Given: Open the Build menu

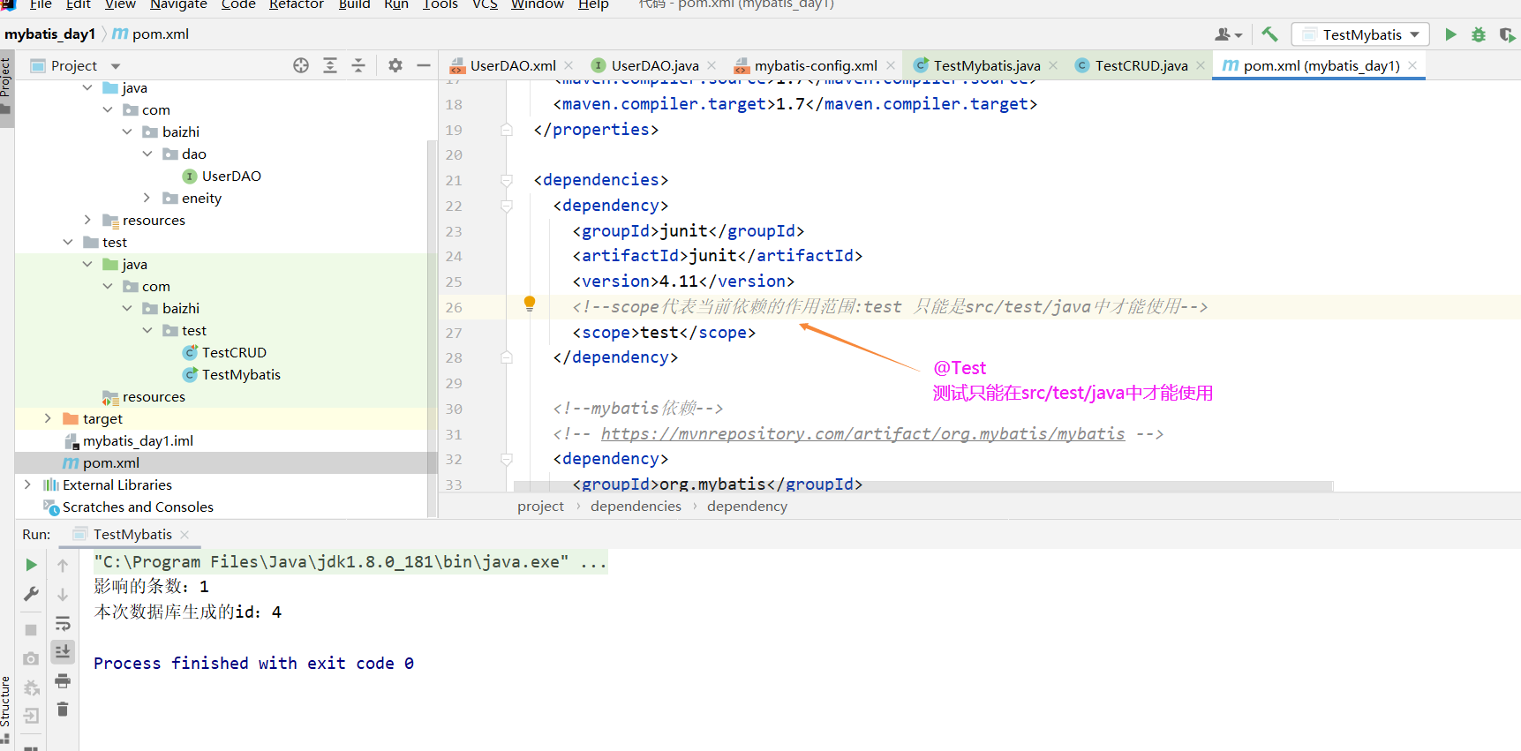Looking at the screenshot, I should [354, 4].
